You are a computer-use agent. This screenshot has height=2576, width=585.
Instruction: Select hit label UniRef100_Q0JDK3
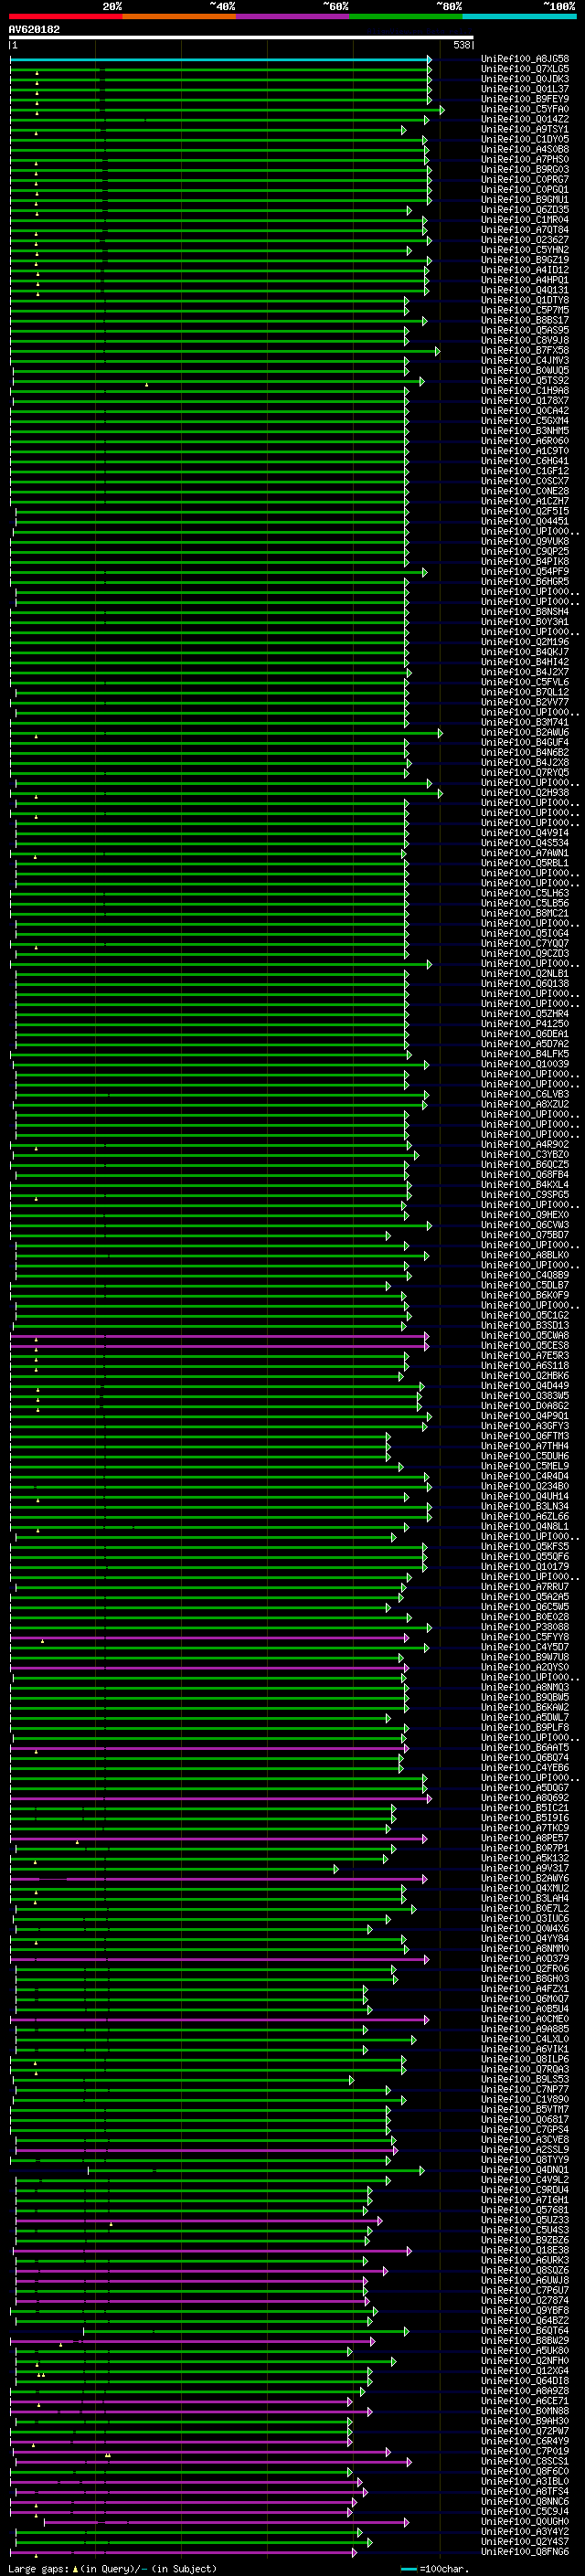pos(525,79)
